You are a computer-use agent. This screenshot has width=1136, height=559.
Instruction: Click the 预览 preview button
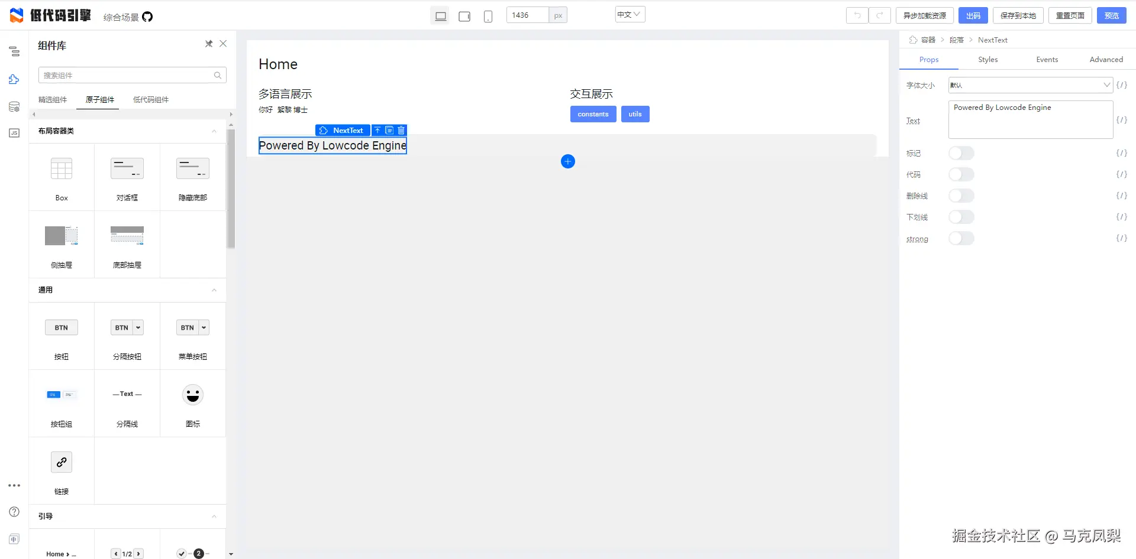coord(1112,15)
